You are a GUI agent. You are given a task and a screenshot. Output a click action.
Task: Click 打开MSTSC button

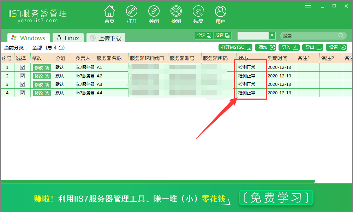pos(235,47)
